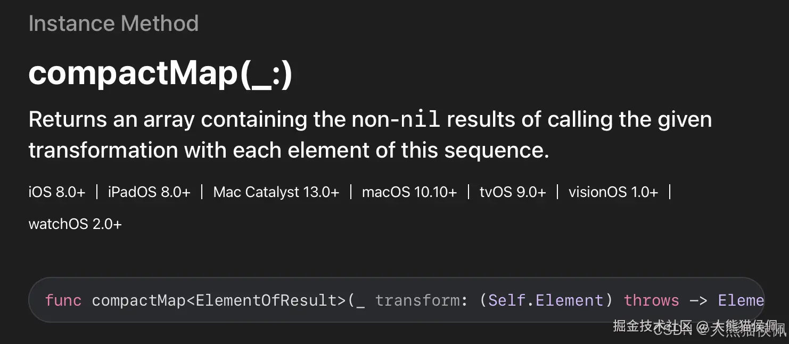Click the Mac Catalyst 13.0+ availability
Screen dimensions: 789x344
[x=276, y=192]
